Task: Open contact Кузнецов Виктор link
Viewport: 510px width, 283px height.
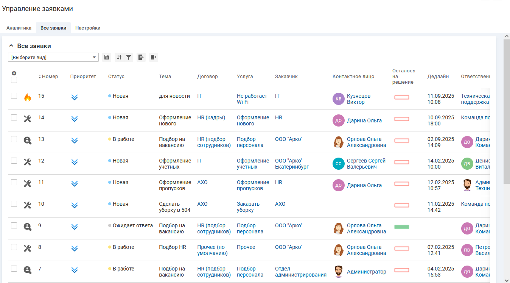Action: click(359, 99)
